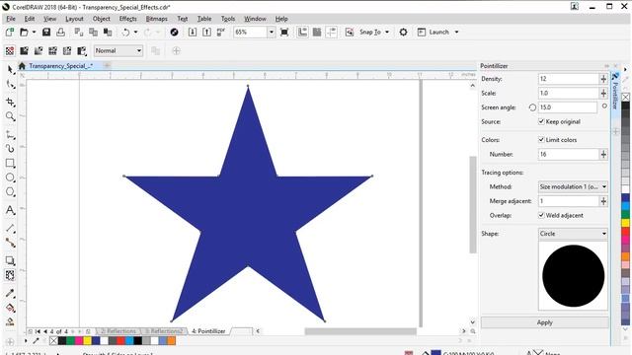Expand the Launch dropdown
Viewport: 632px width, 355px height.
(456, 33)
